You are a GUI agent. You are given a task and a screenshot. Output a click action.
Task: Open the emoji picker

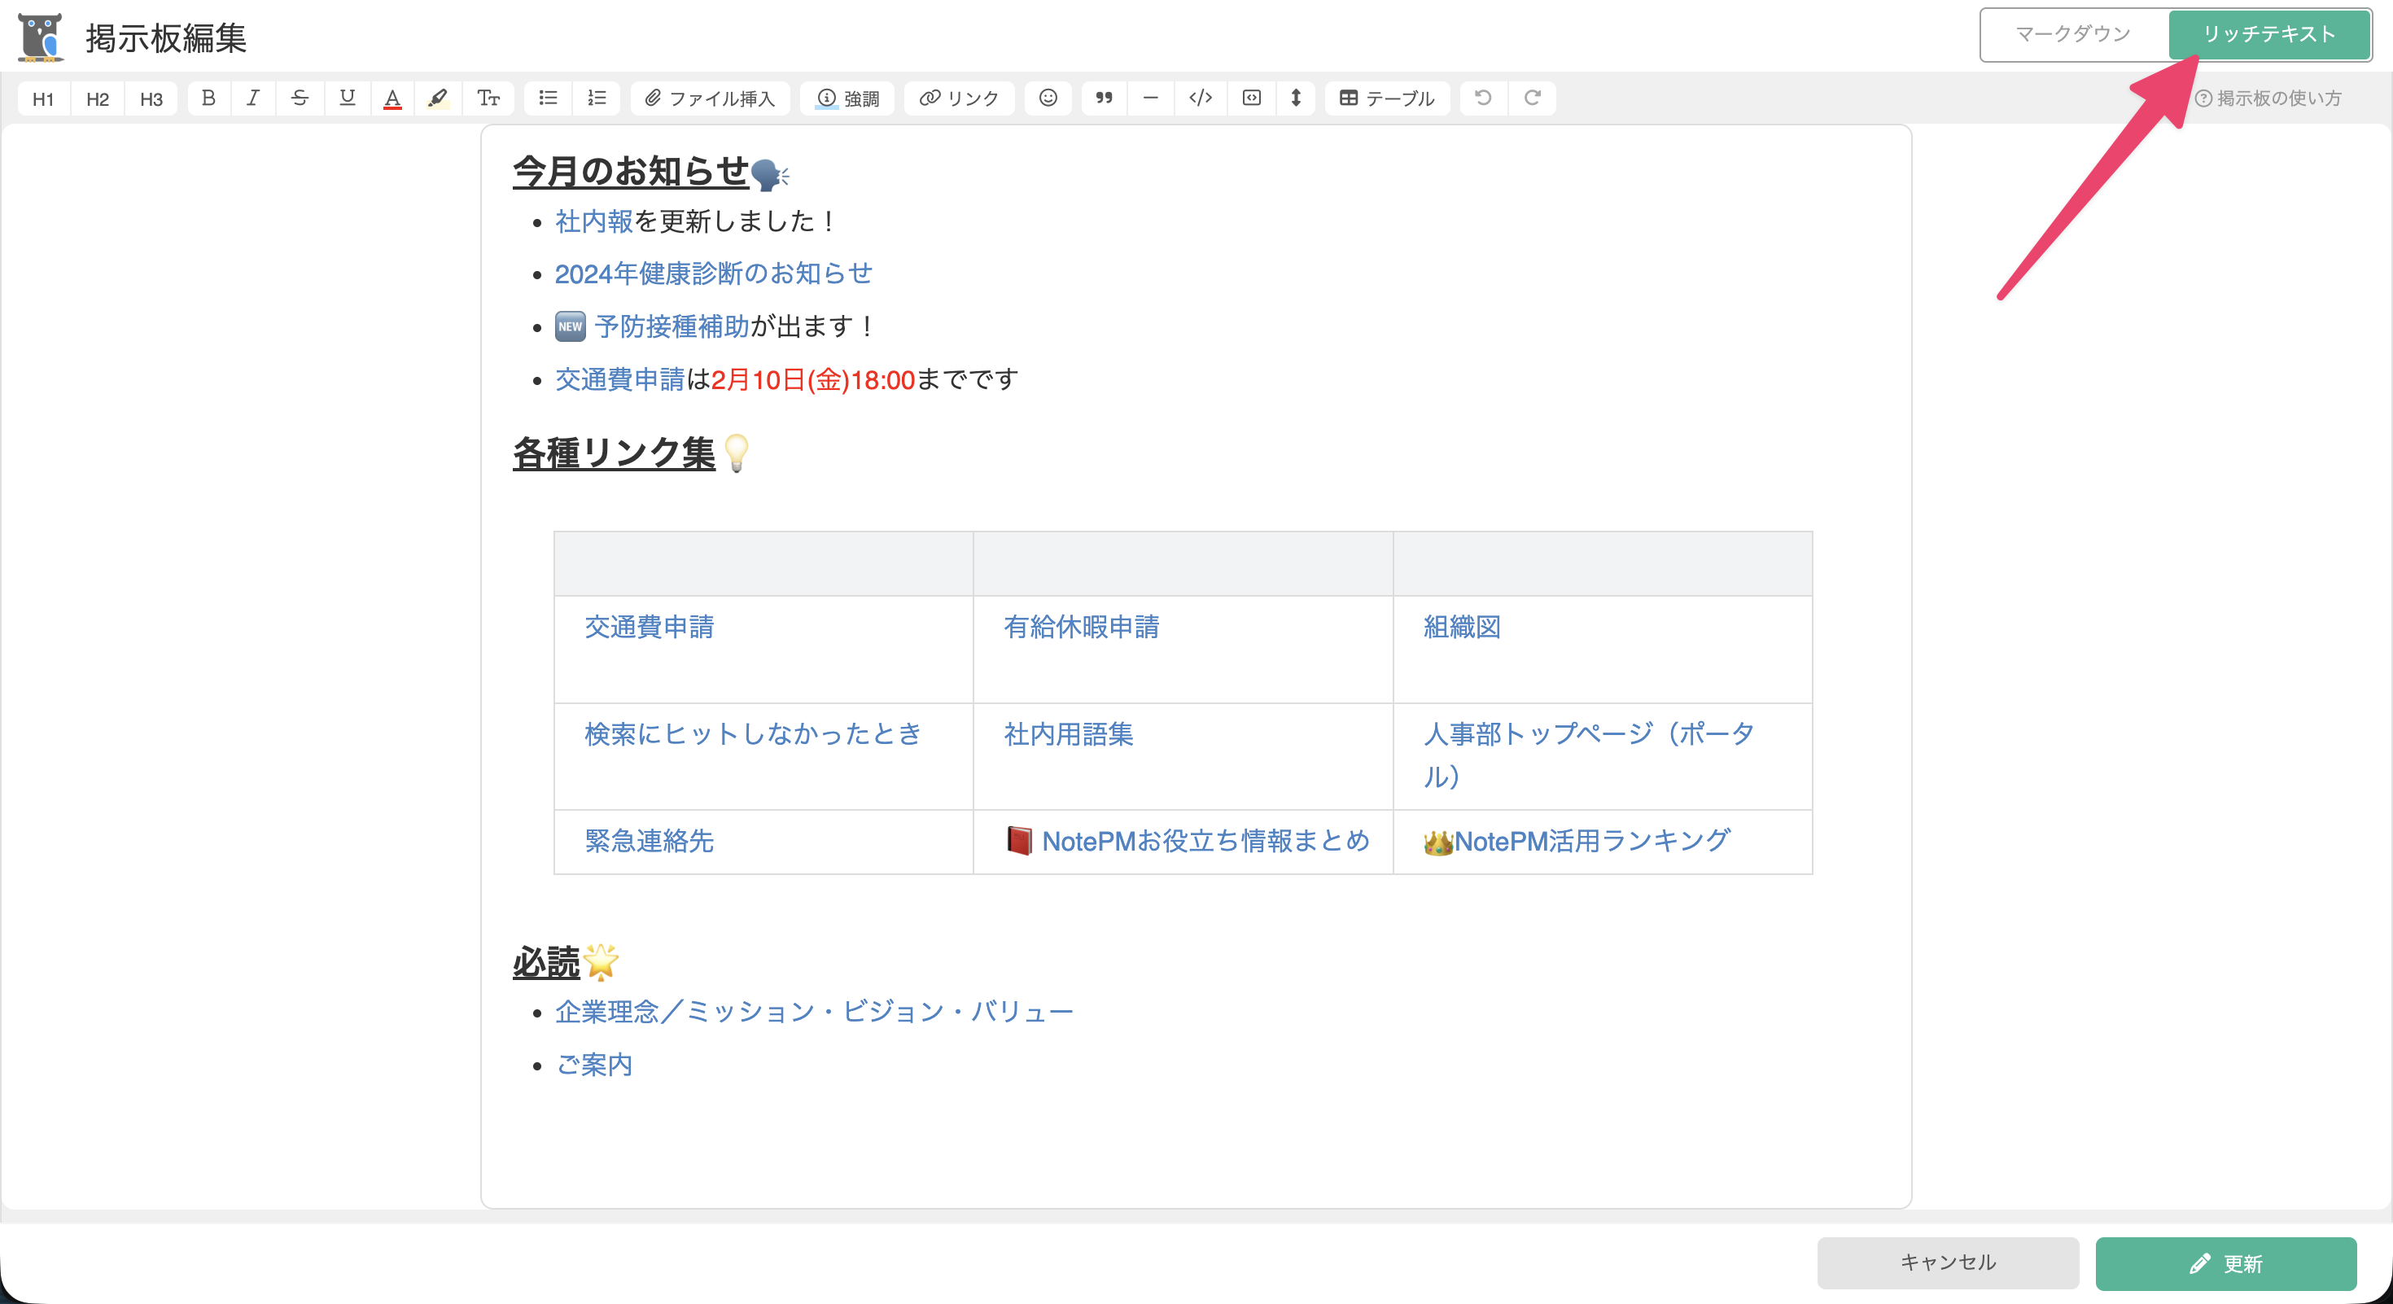1048,98
